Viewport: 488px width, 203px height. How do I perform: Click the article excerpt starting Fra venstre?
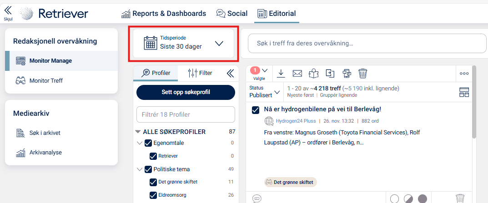pos(342,138)
